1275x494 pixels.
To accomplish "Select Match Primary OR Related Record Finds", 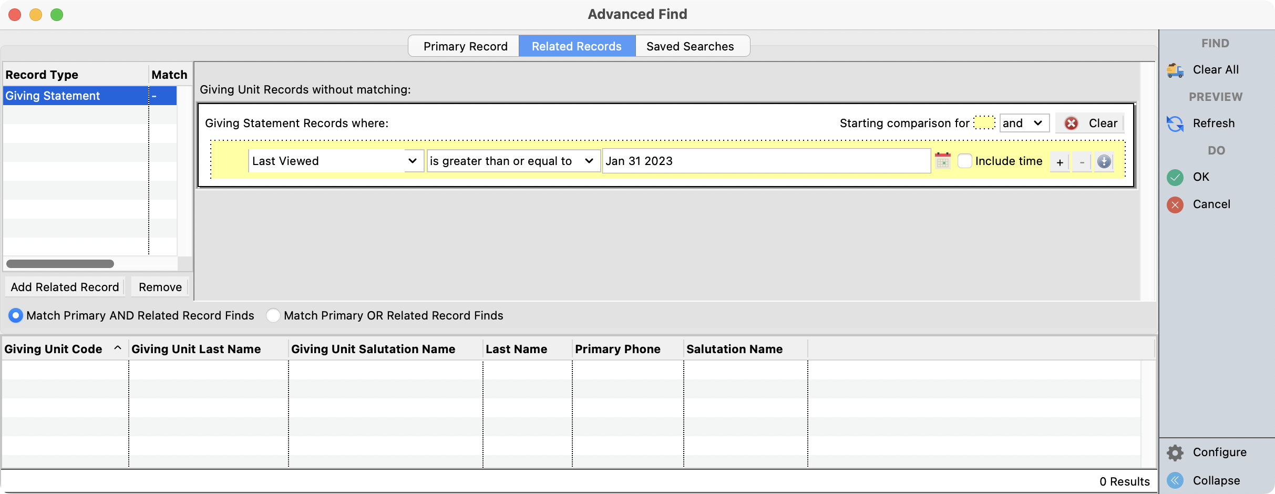I will coord(273,315).
